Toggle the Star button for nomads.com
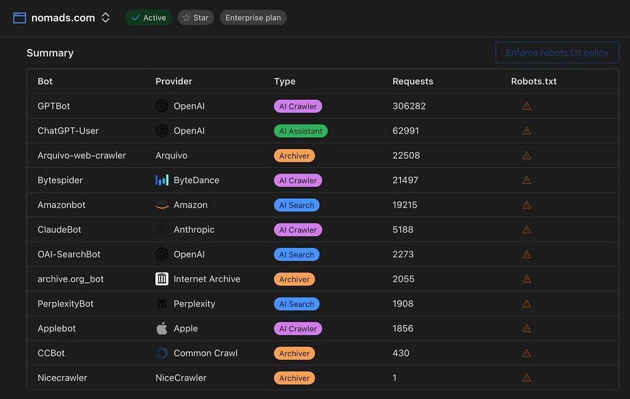 click(196, 18)
